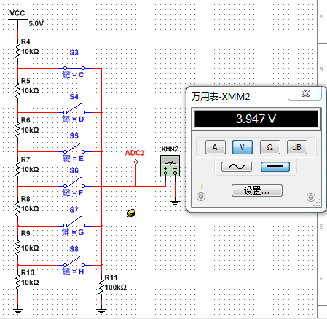Viewport: 327px width, 319px height.
Task: Select the 100kΩ value label of R11
Action: coord(116,288)
